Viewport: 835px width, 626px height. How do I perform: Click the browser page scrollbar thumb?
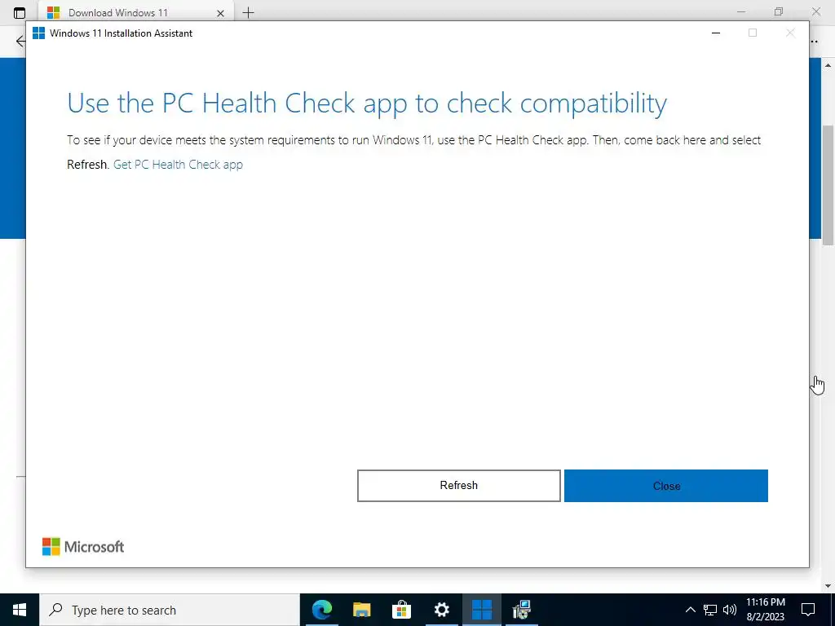tap(828, 185)
